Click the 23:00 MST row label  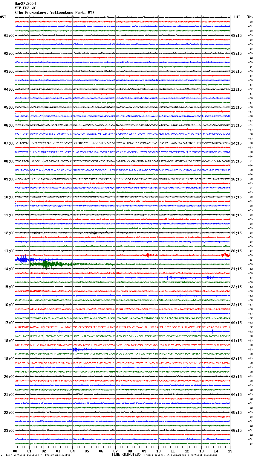[9, 431]
